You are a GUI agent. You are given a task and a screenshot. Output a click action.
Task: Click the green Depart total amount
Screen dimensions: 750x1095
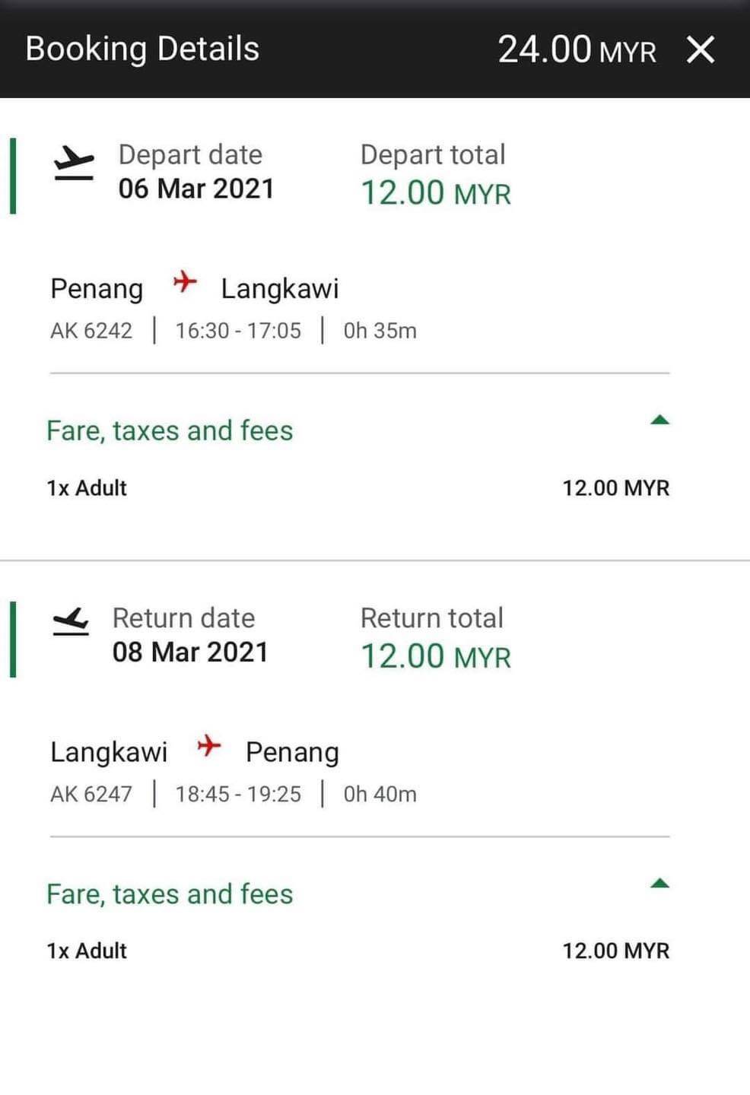(435, 193)
